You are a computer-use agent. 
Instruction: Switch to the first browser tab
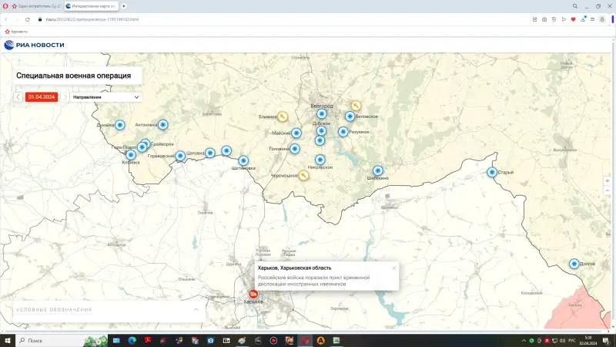[35, 5]
